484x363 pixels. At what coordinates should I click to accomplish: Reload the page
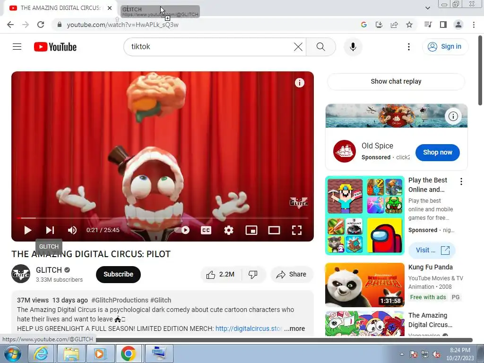pos(41,25)
